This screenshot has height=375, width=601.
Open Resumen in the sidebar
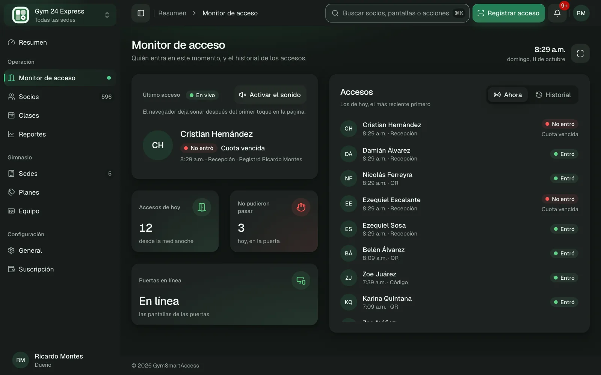click(60, 42)
